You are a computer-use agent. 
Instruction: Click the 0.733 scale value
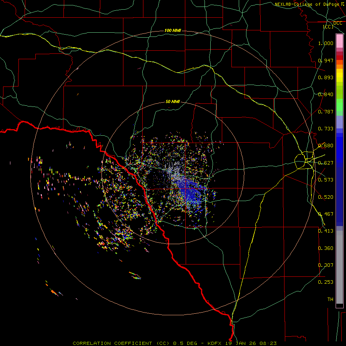(326, 129)
